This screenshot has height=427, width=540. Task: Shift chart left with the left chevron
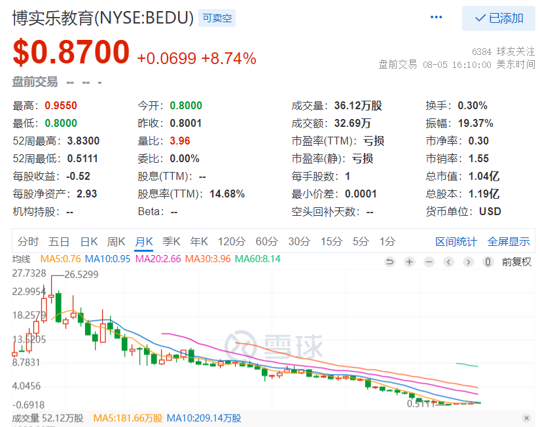(x=449, y=262)
